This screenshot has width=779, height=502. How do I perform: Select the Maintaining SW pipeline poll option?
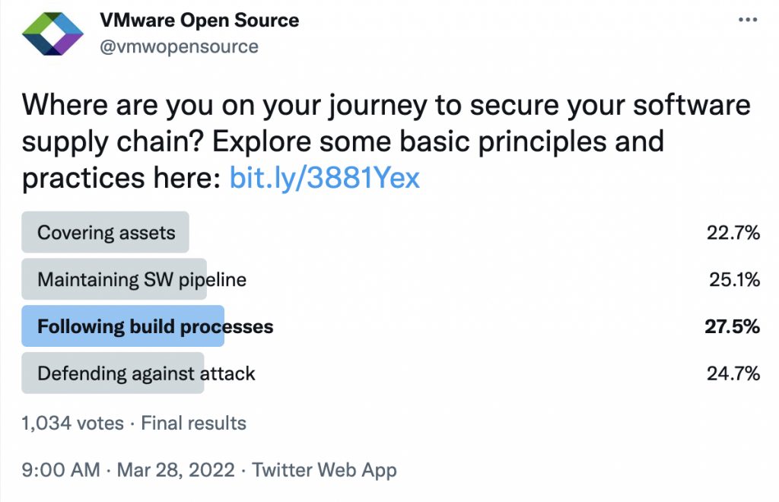[x=141, y=279]
